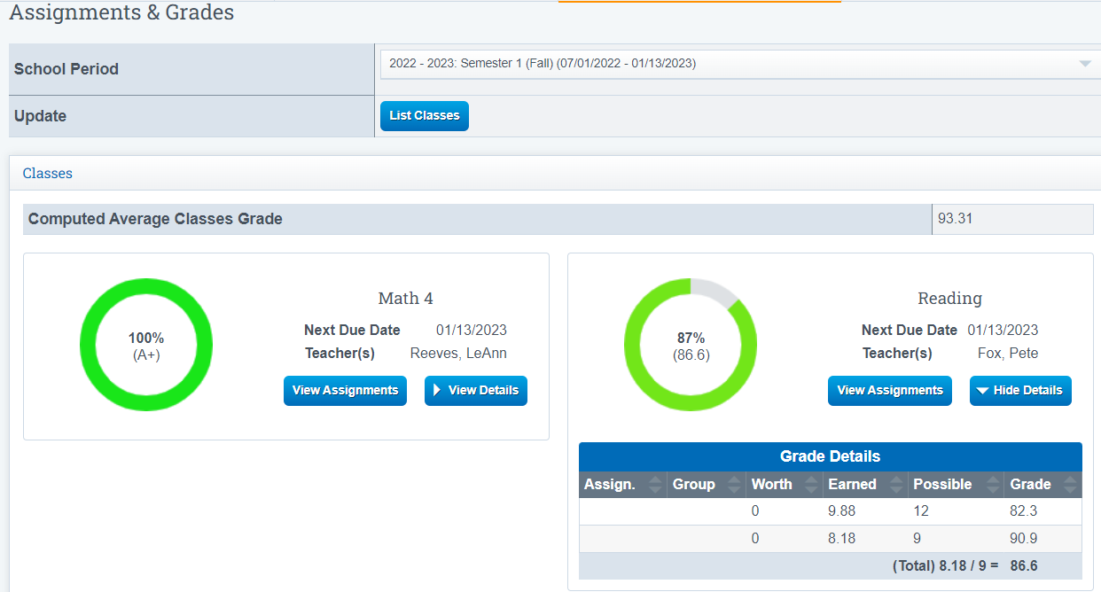
Task: Open View Assignments for Math 4
Action: (x=345, y=390)
